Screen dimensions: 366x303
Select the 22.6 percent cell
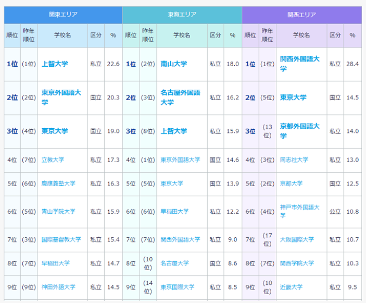click(x=113, y=64)
